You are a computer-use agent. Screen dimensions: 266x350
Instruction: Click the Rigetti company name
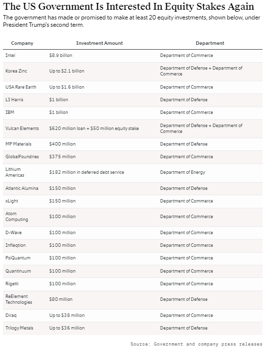pyautogui.click(x=12, y=284)
